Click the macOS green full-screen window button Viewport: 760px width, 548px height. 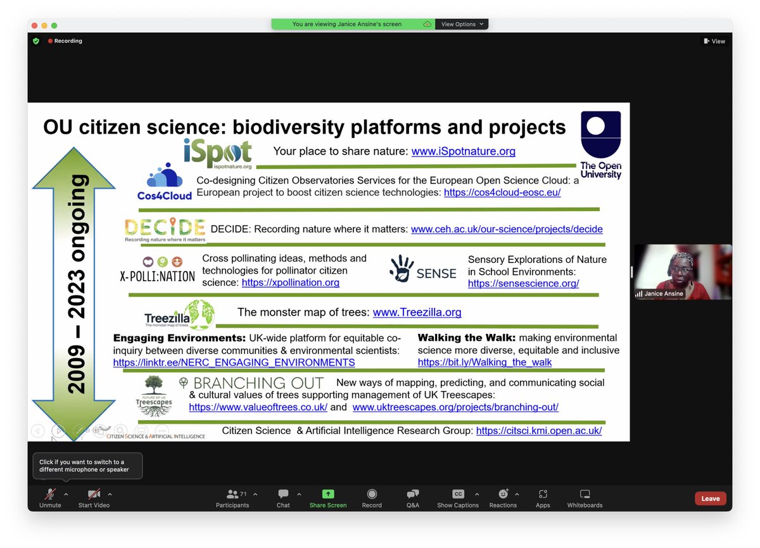(x=54, y=25)
